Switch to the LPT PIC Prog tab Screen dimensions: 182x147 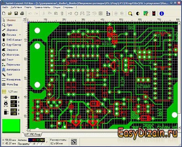coord(33,134)
